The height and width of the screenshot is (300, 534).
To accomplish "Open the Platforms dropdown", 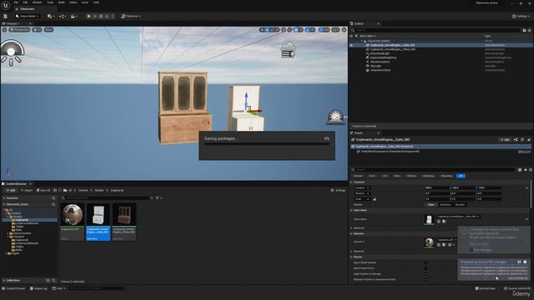I will 131,16.
